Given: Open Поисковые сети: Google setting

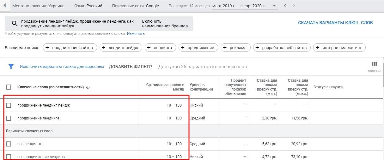Looking at the screenshot, I should (136, 6).
